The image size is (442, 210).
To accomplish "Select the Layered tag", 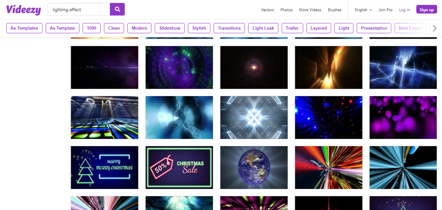I will pos(319,28).
